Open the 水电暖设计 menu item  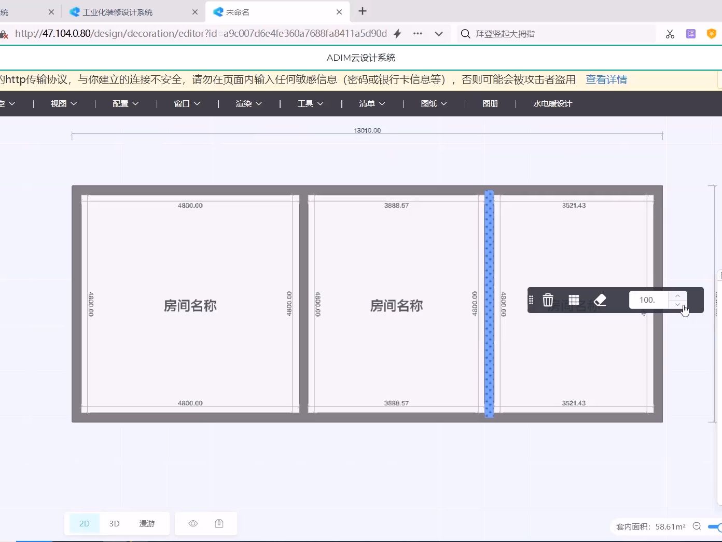click(x=552, y=103)
